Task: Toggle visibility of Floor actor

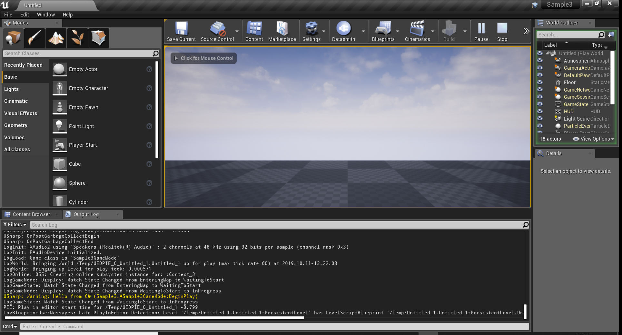Action: point(540,82)
